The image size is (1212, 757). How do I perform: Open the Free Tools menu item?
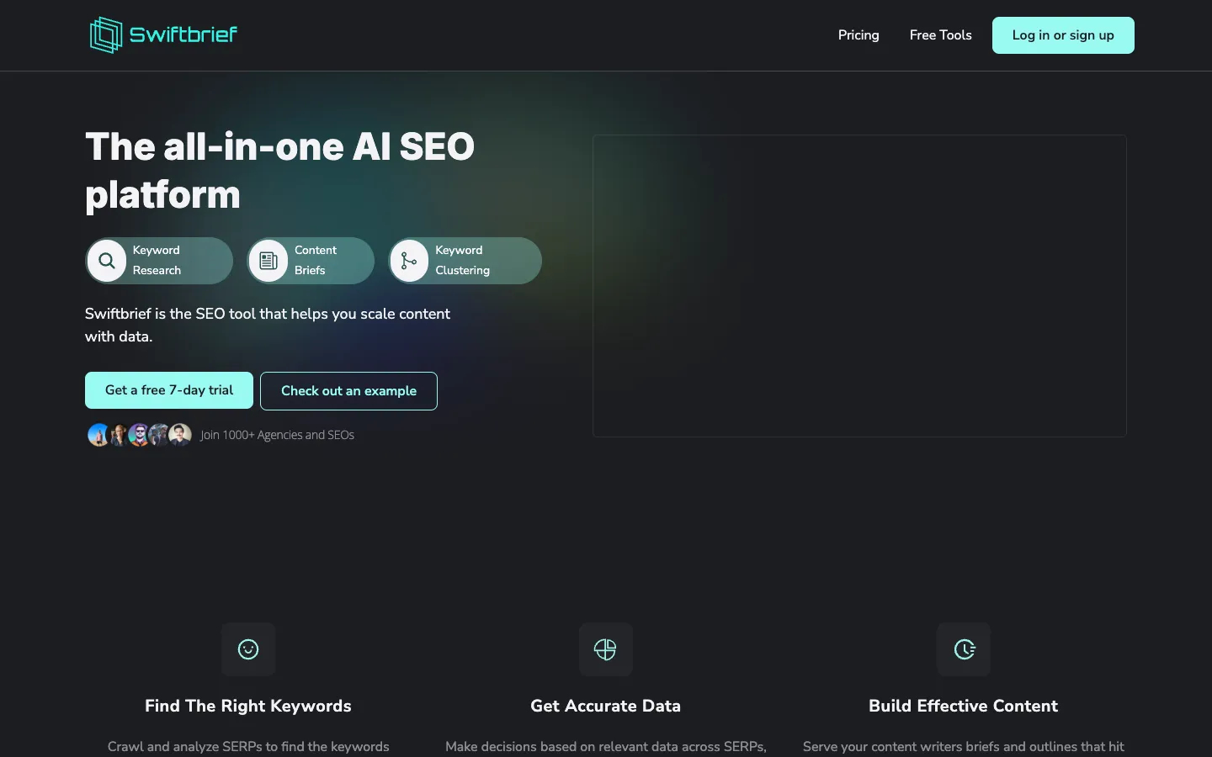click(x=940, y=35)
